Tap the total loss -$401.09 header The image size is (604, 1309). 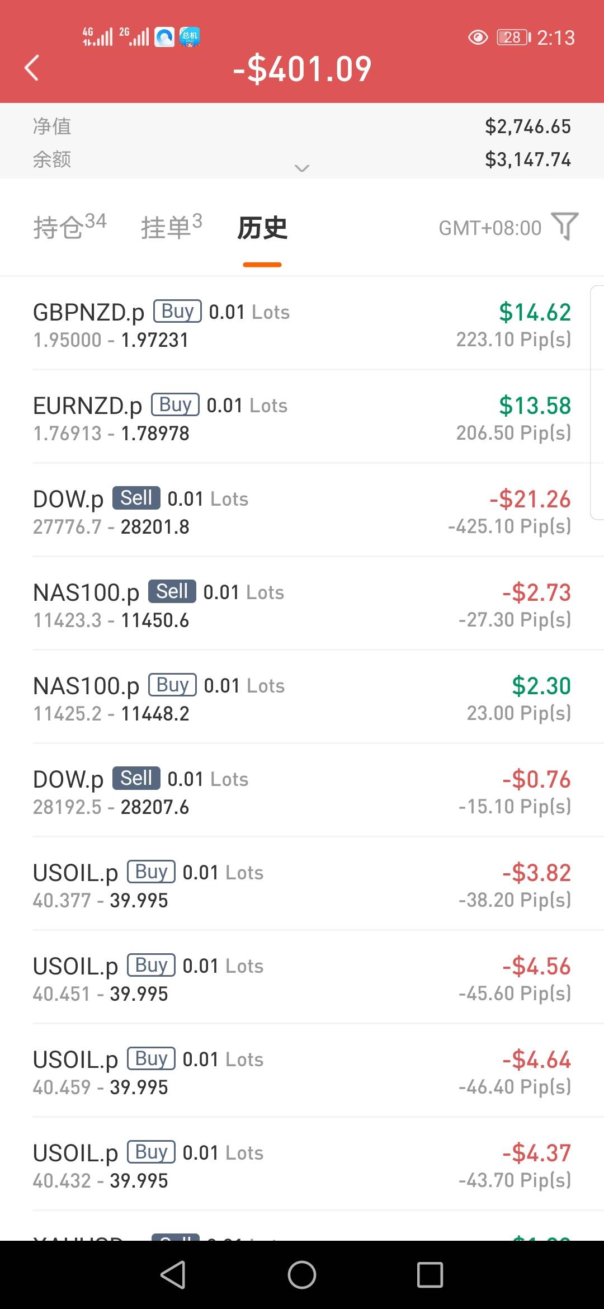[x=302, y=69]
